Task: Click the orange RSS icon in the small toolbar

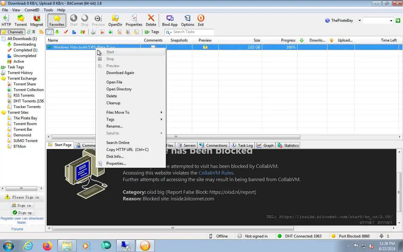Action: click(x=41, y=32)
